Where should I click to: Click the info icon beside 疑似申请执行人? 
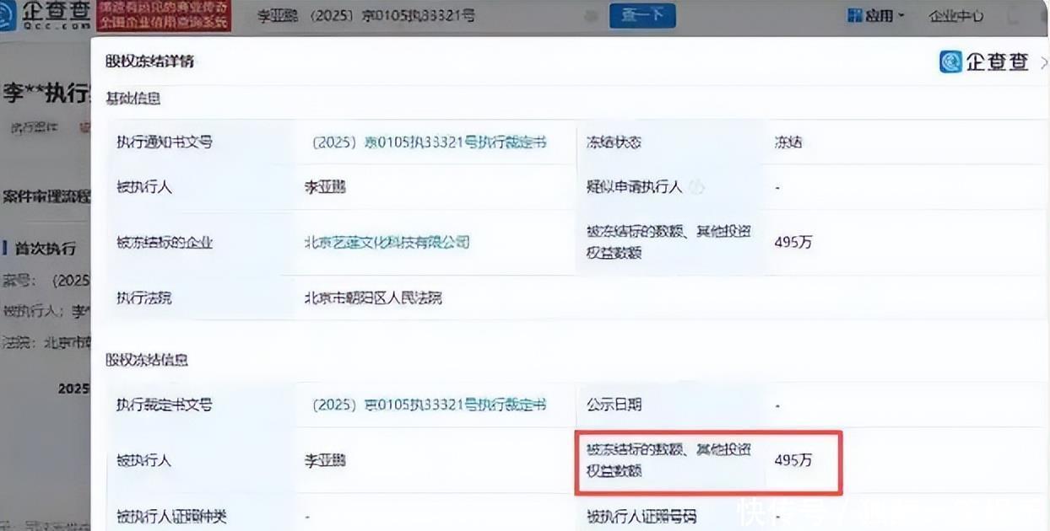(x=698, y=187)
